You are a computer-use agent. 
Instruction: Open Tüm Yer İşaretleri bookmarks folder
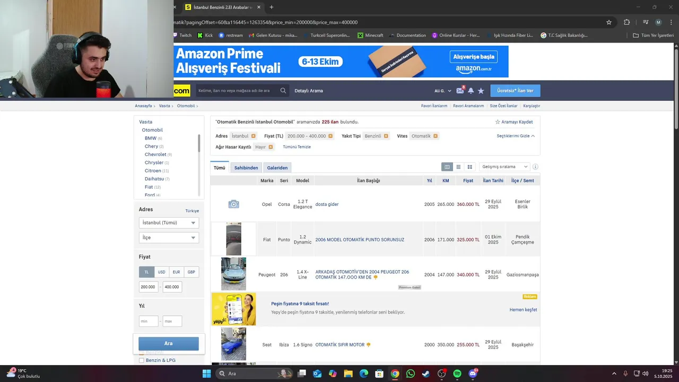(654, 36)
